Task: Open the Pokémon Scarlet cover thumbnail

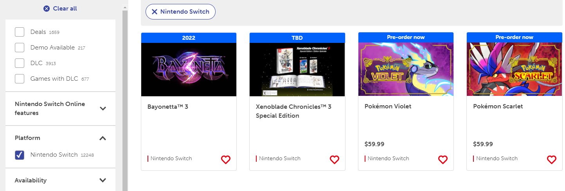Action: coord(514,69)
